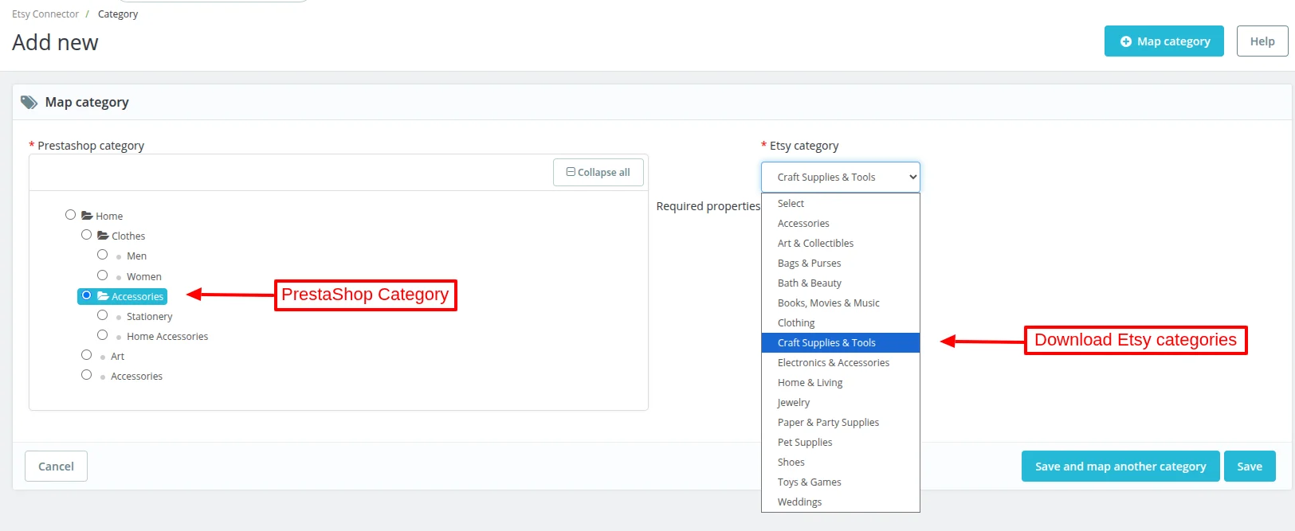1295x531 pixels.
Task: Choose Electronics & Accessories option
Action: click(841, 363)
